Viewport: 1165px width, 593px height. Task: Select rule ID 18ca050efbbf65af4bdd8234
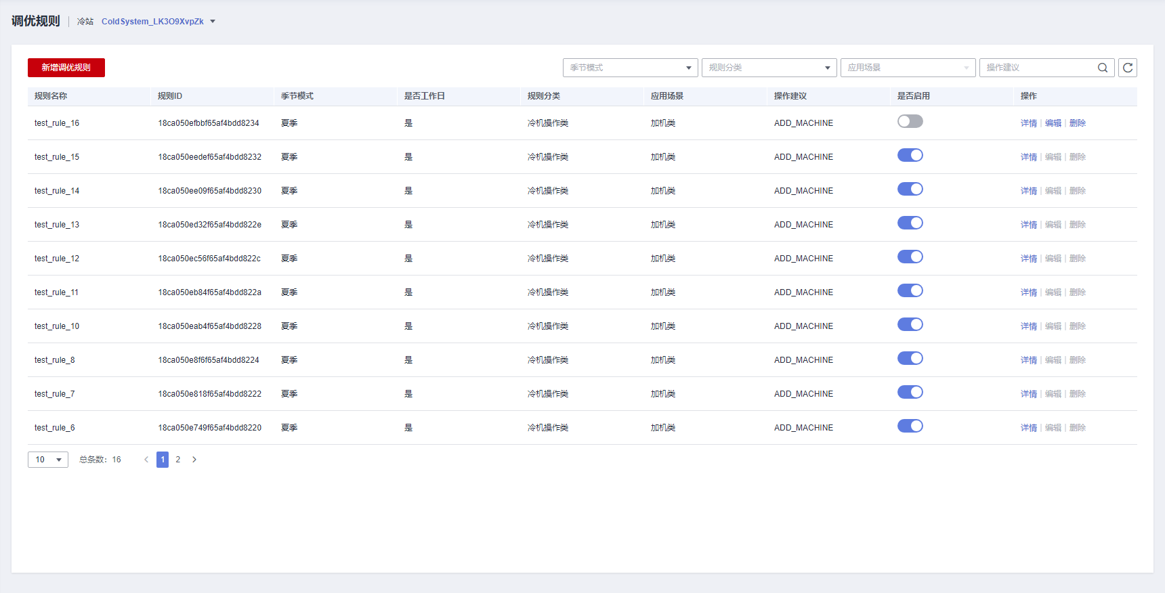point(209,123)
